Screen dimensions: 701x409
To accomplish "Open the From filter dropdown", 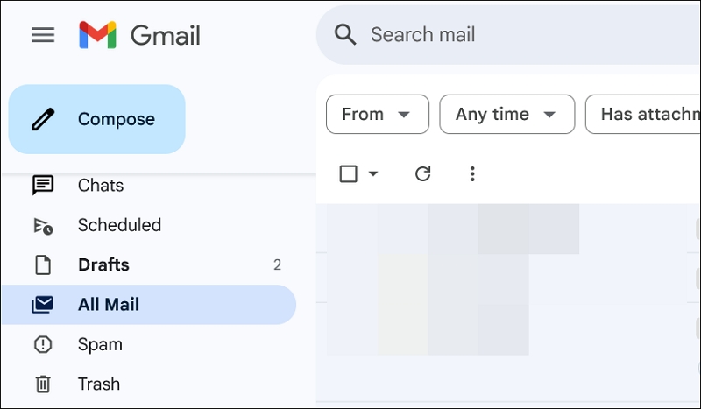I will click(x=378, y=115).
